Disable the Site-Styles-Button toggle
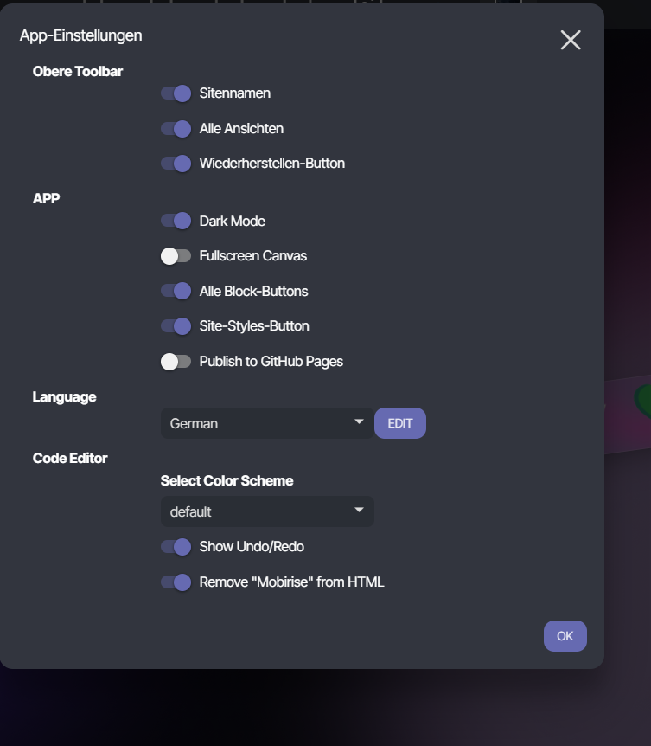Viewport: 651px width, 746px height. point(176,326)
